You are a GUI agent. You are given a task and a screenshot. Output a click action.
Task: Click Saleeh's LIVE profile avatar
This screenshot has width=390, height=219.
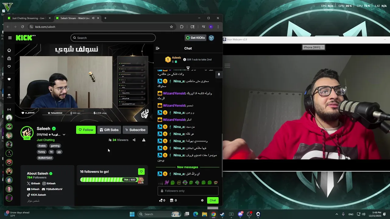click(x=27, y=133)
